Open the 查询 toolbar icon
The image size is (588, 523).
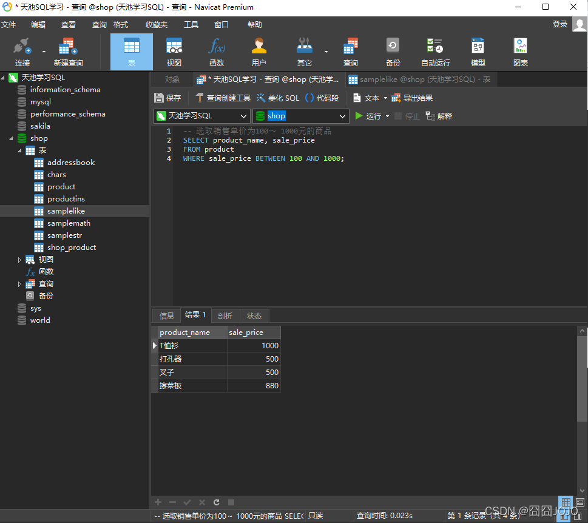pyautogui.click(x=351, y=52)
